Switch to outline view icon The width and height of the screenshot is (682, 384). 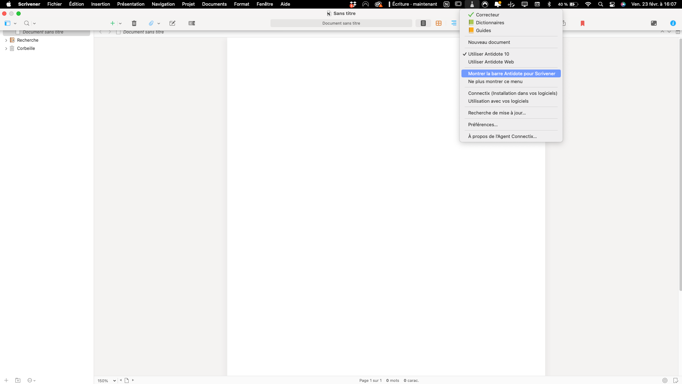pyautogui.click(x=454, y=23)
